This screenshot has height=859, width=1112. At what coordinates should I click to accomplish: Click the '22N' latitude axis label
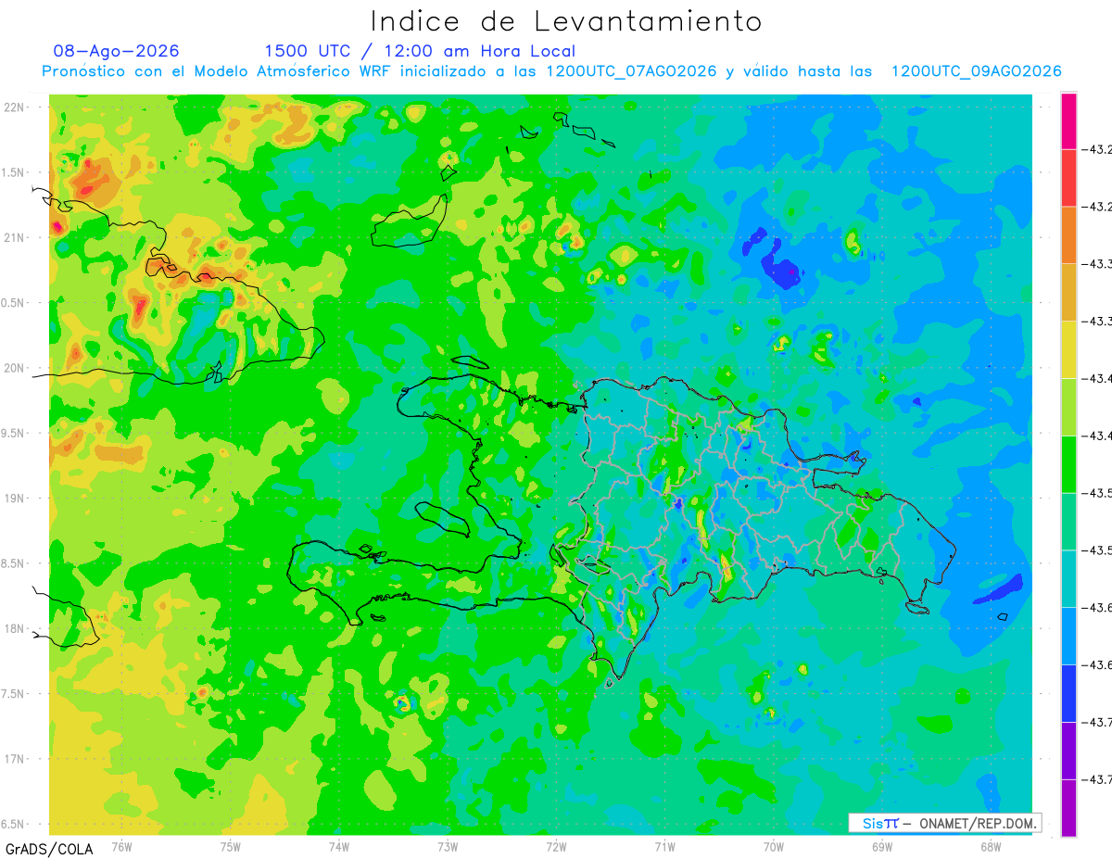point(13,107)
